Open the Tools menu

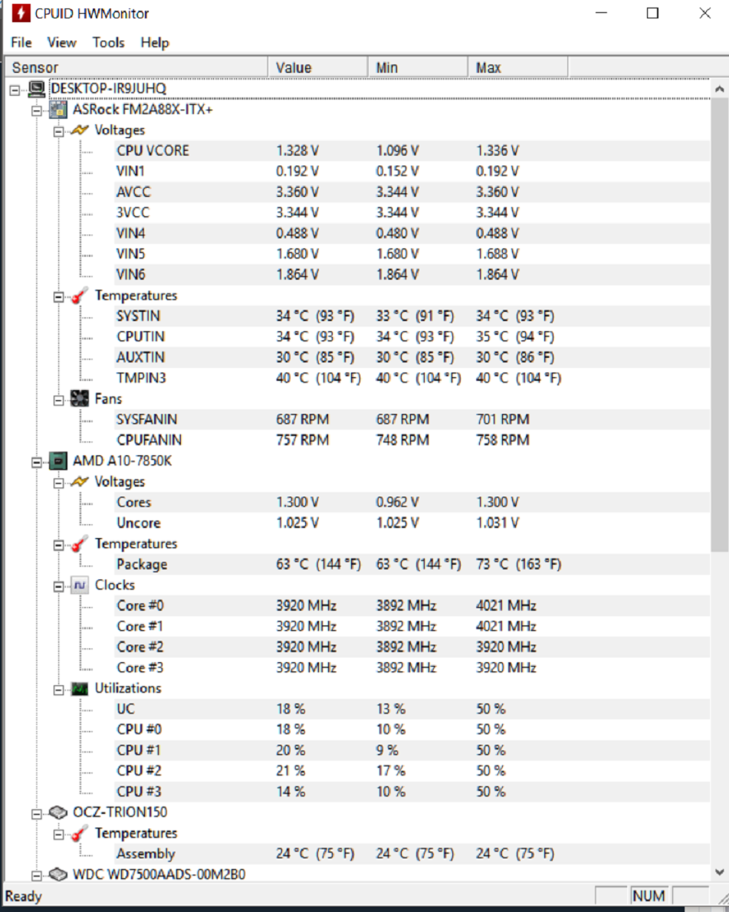tap(108, 42)
